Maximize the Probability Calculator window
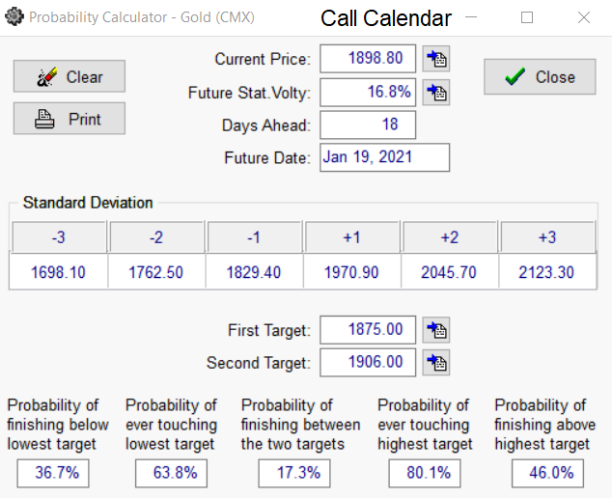Image resolution: width=612 pixels, height=498 pixels. coord(527,17)
